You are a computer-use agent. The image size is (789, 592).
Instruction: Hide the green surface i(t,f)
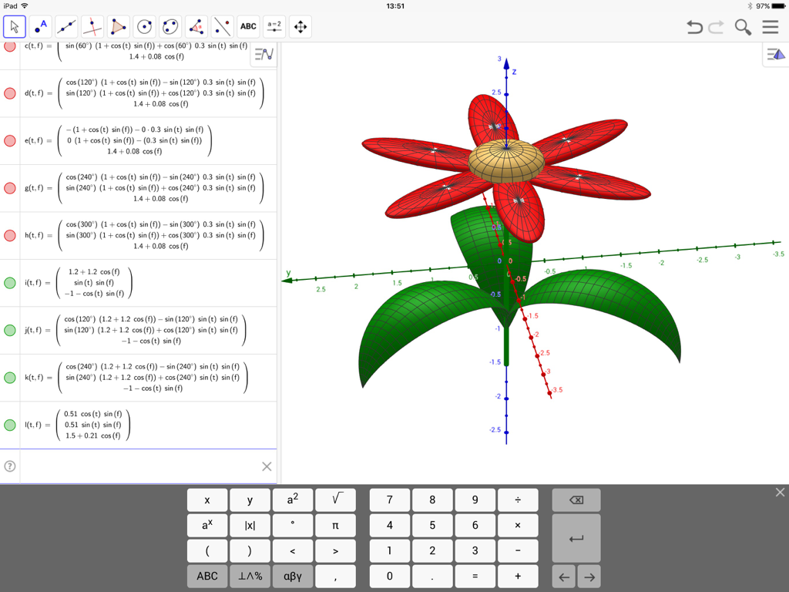(x=9, y=283)
